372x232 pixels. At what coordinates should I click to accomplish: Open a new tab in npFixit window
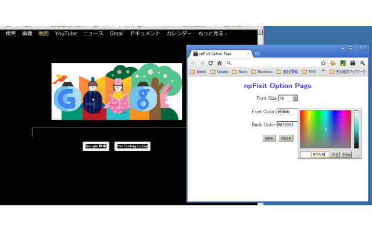(257, 54)
